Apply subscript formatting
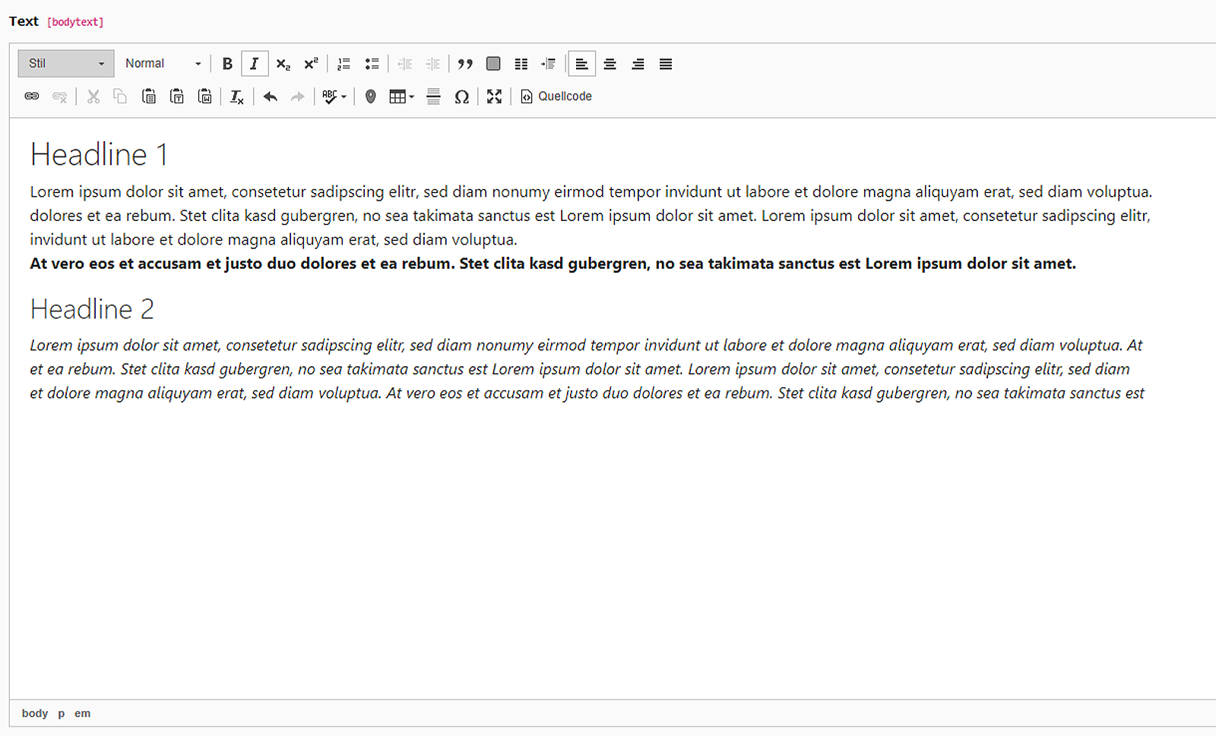Image resolution: width=1216 pixels, height=736 pixels. 283,64
